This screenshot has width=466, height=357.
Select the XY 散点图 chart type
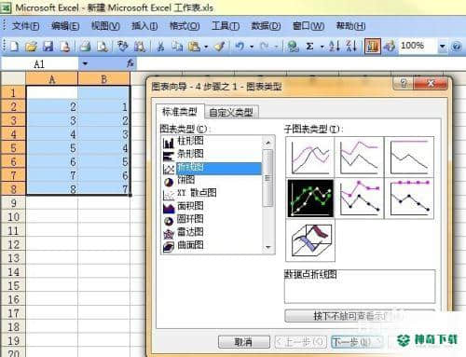[197, 193]
